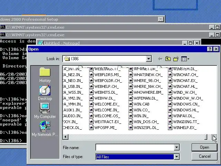
Task: Select the file WIN32SPL.DL_
Action: click(x=144, y=128)
